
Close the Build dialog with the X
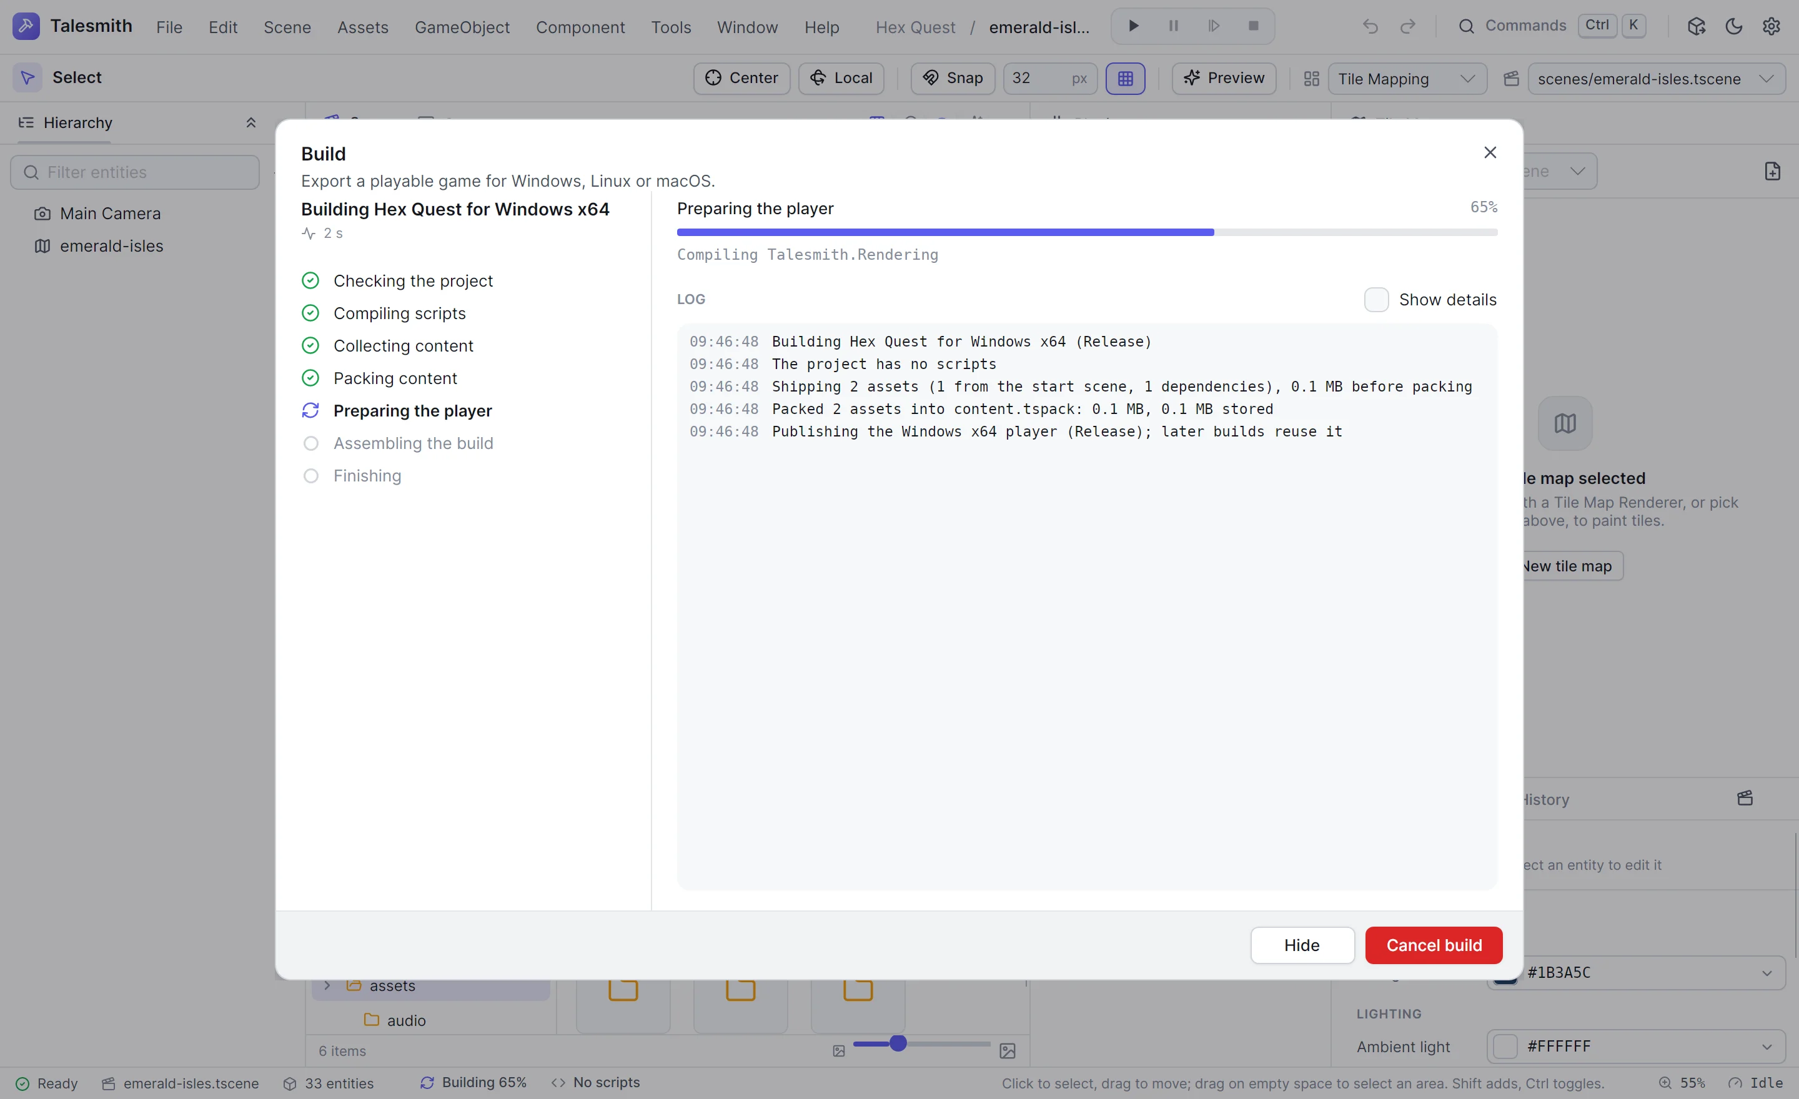pos(1490,152)
